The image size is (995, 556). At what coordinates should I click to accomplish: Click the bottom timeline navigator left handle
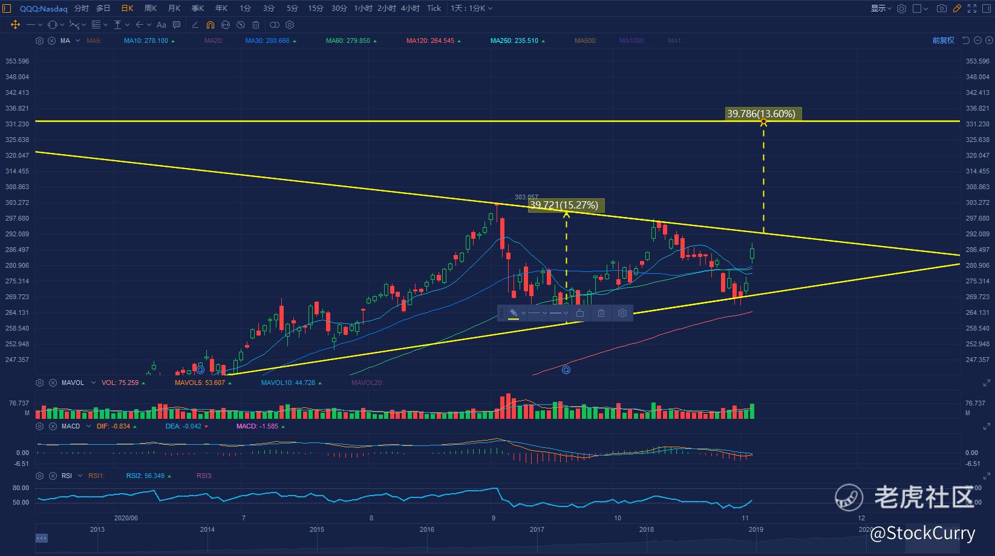[x=41, y=538]
